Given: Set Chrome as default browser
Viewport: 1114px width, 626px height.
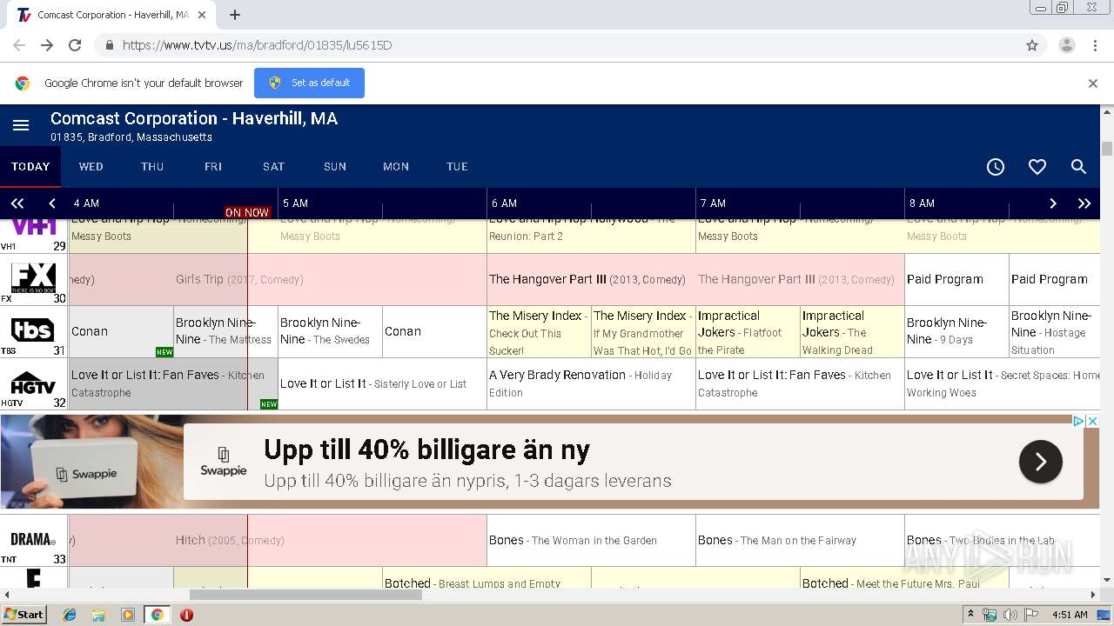Looking at the screenshot, I should coord(309,83).
